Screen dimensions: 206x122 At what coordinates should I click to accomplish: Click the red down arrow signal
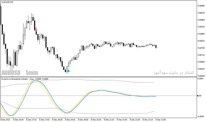36,29
